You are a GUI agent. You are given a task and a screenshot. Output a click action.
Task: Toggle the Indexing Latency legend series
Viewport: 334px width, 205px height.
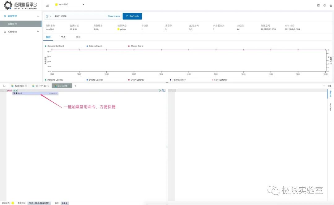pos(54,80)
